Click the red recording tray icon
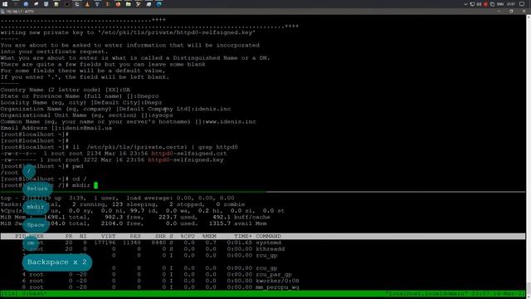531x299 pixels. pos(485,4)
